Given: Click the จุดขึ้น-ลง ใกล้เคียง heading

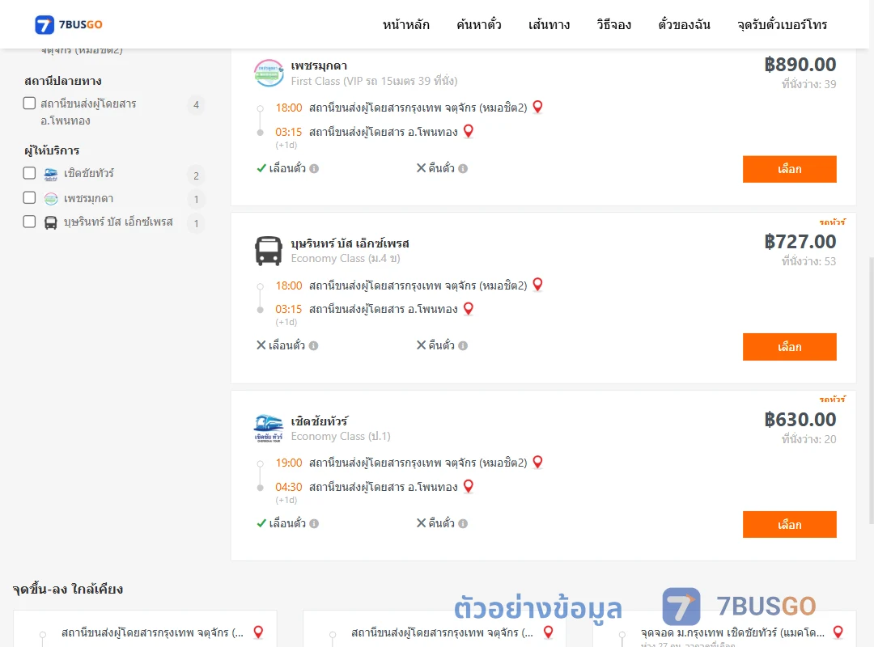Looking at the screenshot, I should pos(67,590).
